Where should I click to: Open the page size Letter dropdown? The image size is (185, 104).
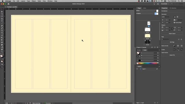pos(166,17)
